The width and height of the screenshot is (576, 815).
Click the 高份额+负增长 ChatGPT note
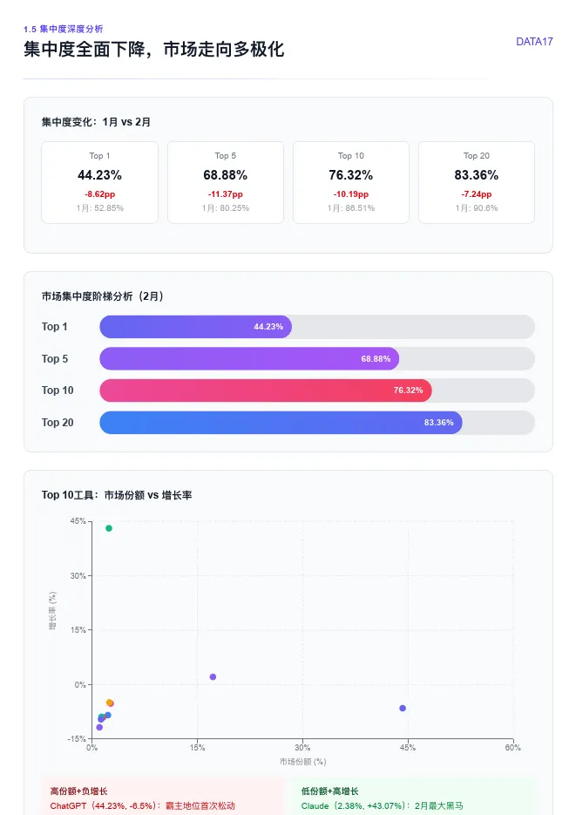click(163, 797)
